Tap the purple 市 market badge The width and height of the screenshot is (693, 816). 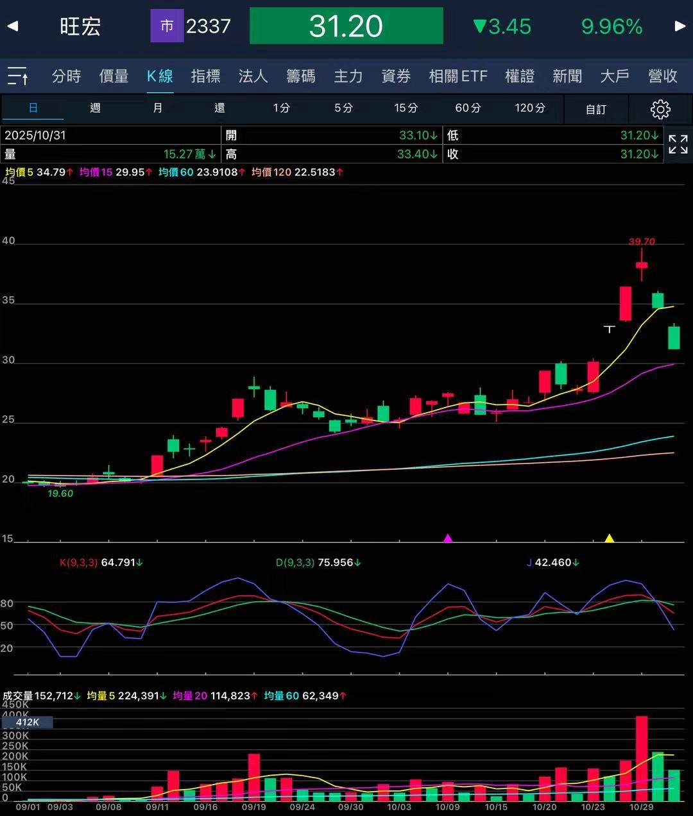coord(167,26)
